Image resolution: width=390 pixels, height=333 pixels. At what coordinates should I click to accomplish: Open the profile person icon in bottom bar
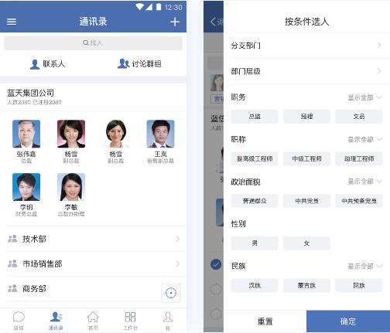(x=168, y=317)
